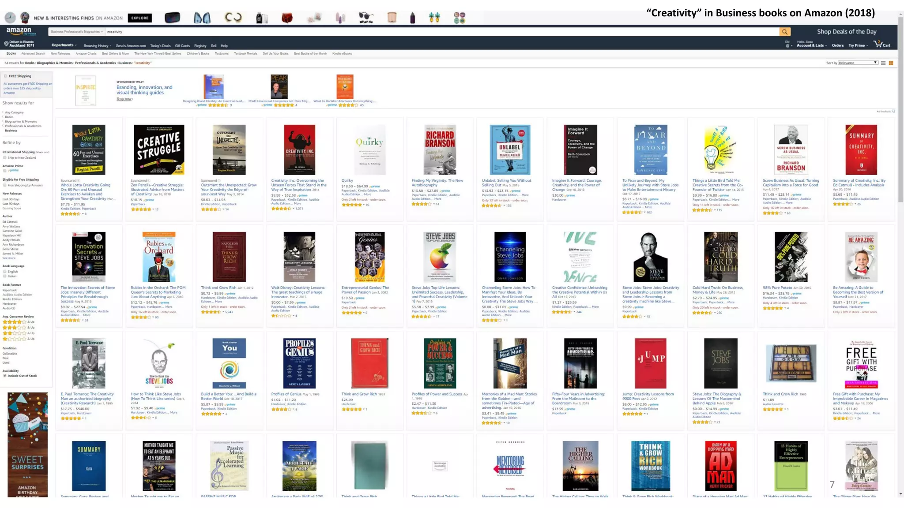This screenshot has height=508, width=904.
Task: Click the delivery location pin icon
Action: click(x=6, y=44)
